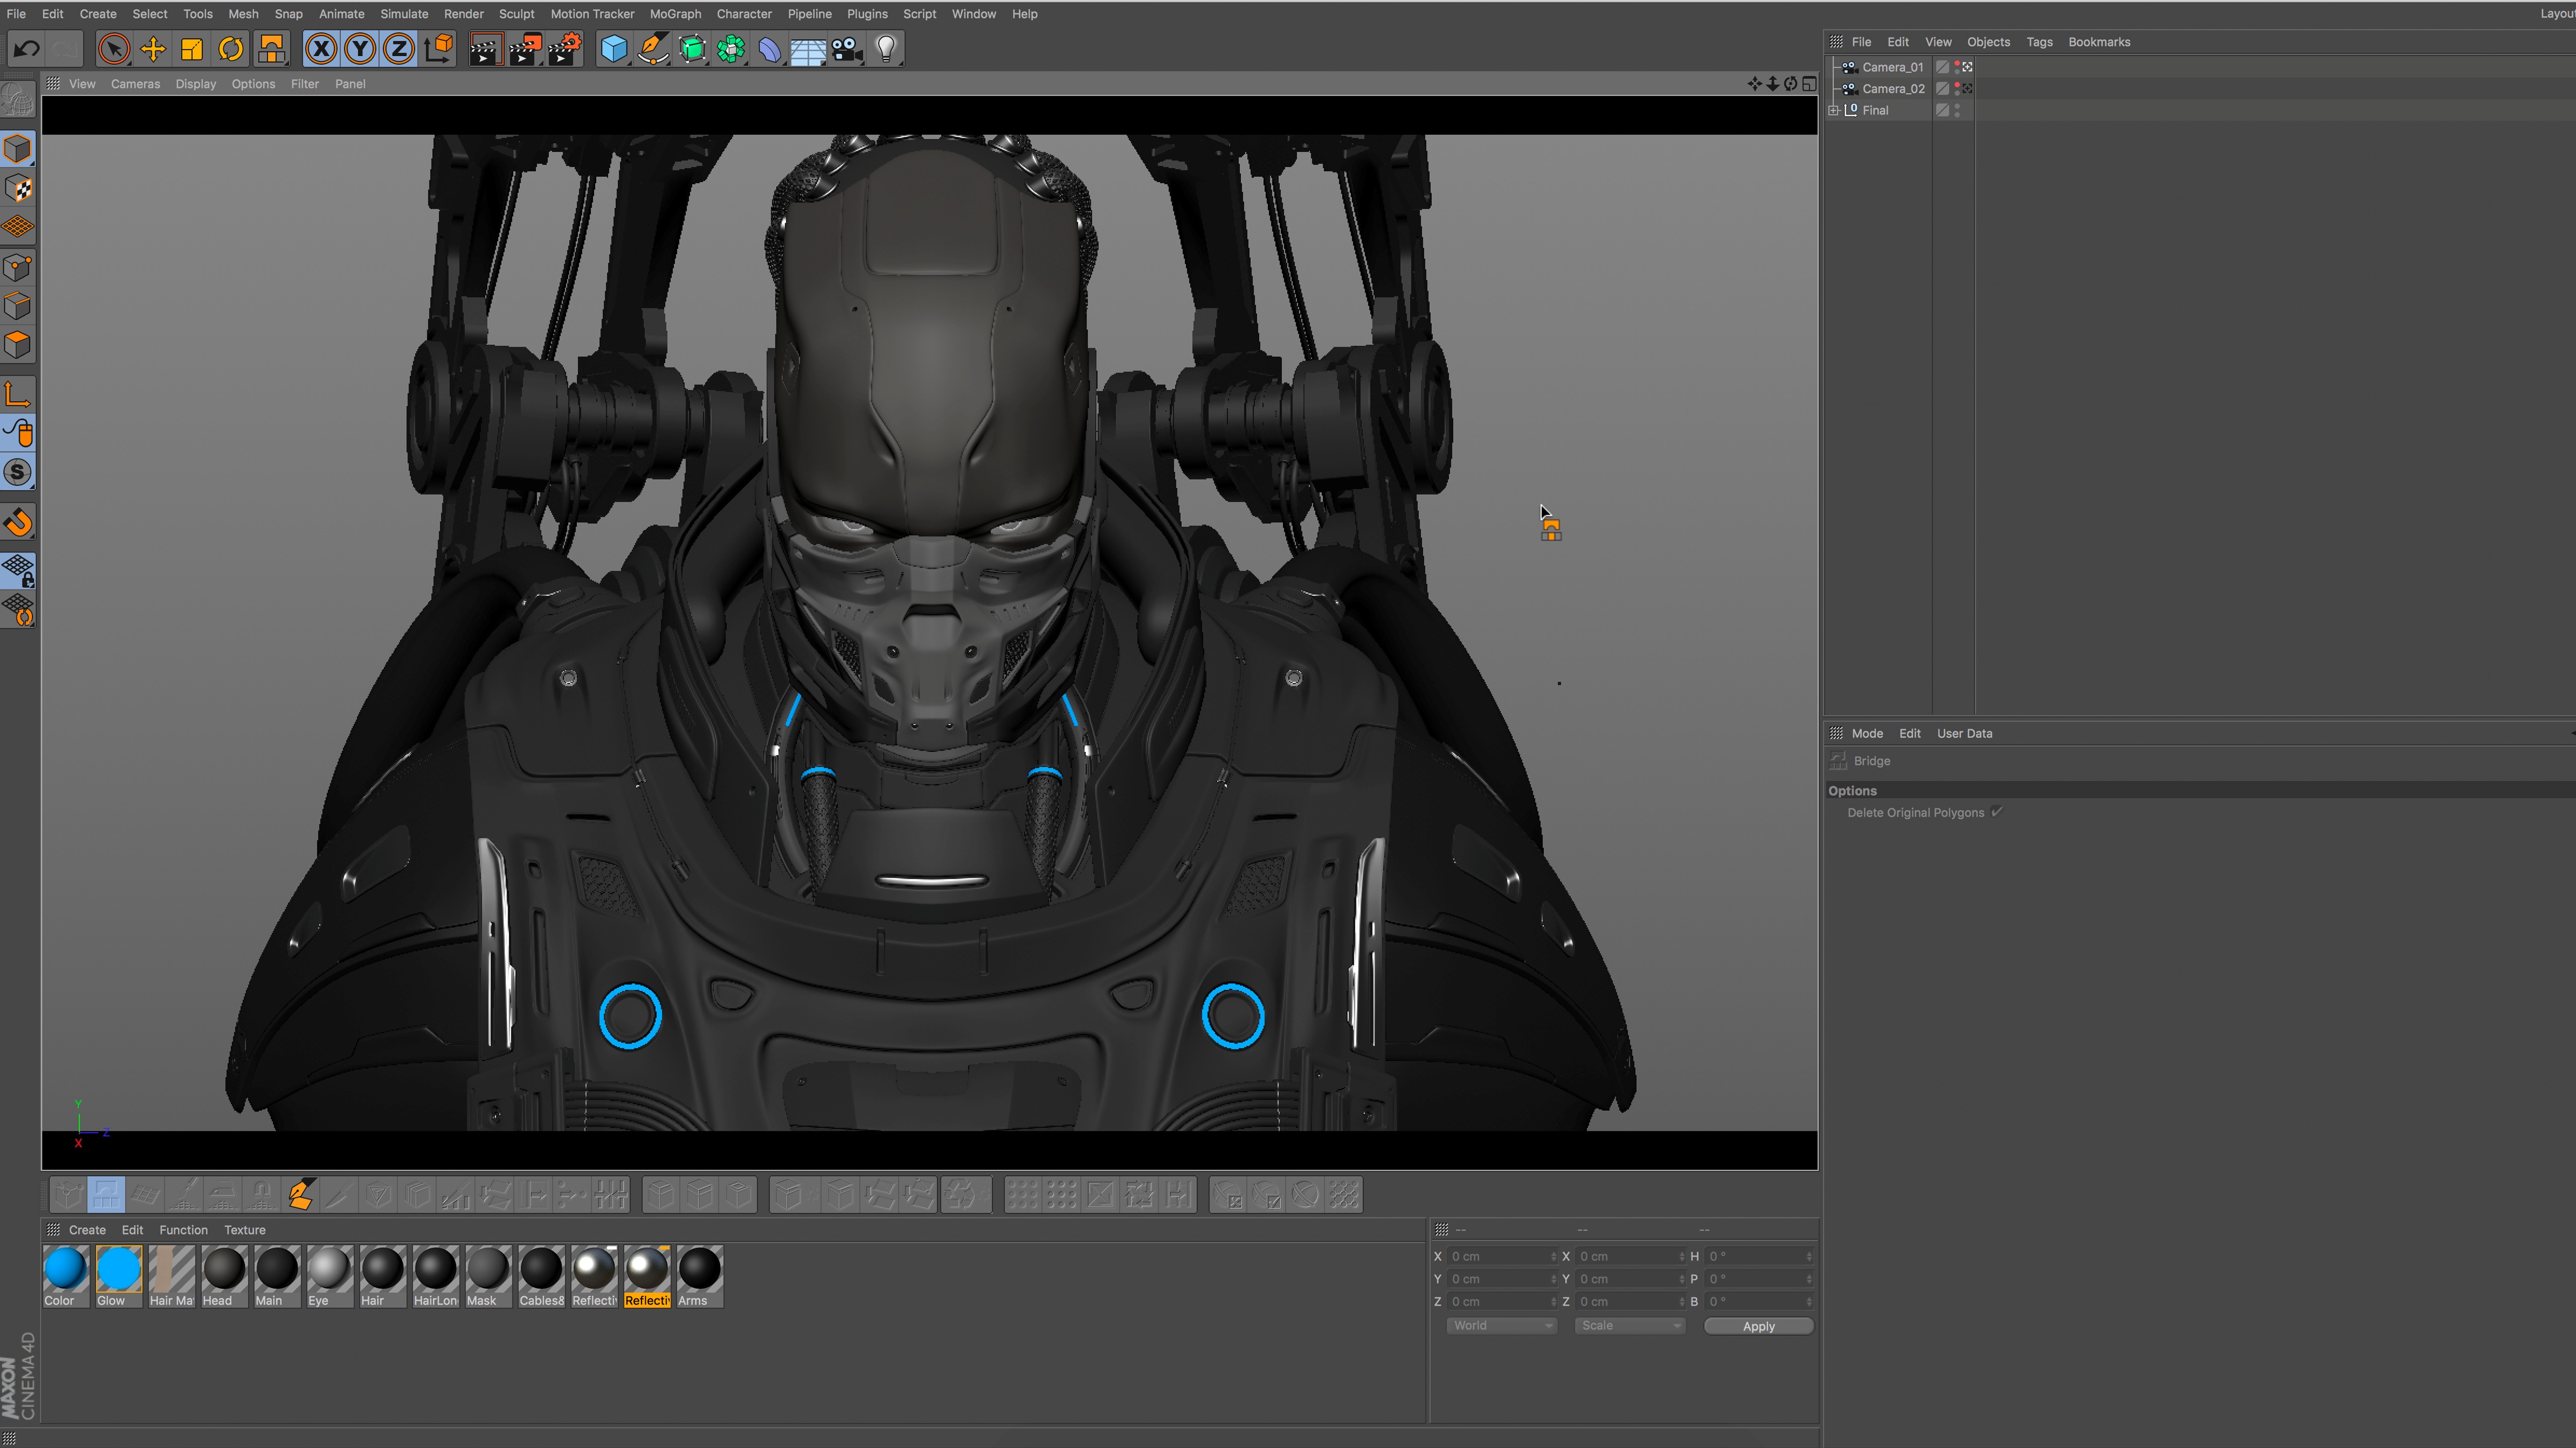The image size is (2576, 1448).
Task: Open the Cube primitives flyout
Action: point(614,48)
